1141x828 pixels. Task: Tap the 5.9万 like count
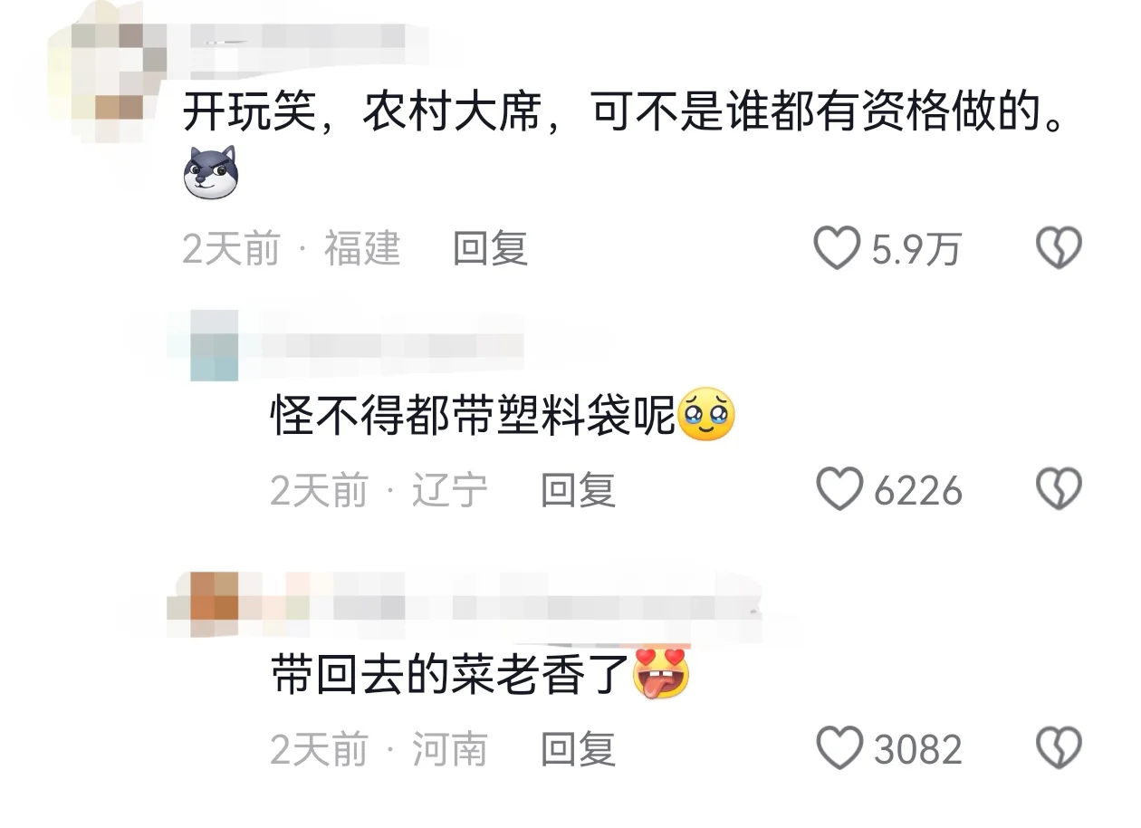(916, 248)
